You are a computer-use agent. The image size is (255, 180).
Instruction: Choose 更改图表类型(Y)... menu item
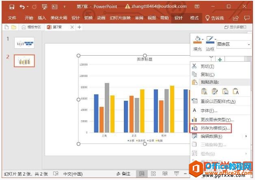(217, 120)
